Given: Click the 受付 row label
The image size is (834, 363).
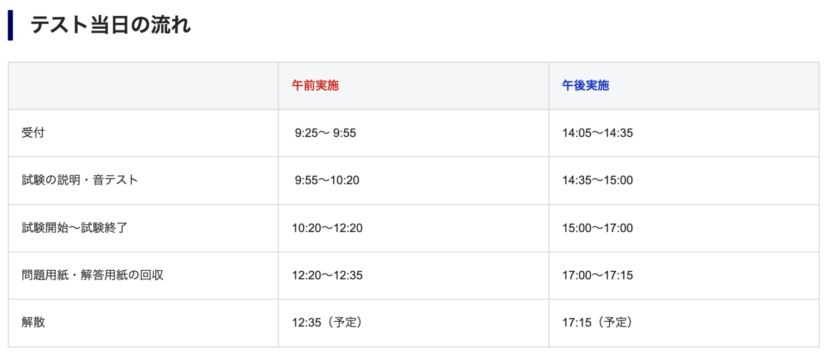Looking at the screenshot, I should point(33,133).
